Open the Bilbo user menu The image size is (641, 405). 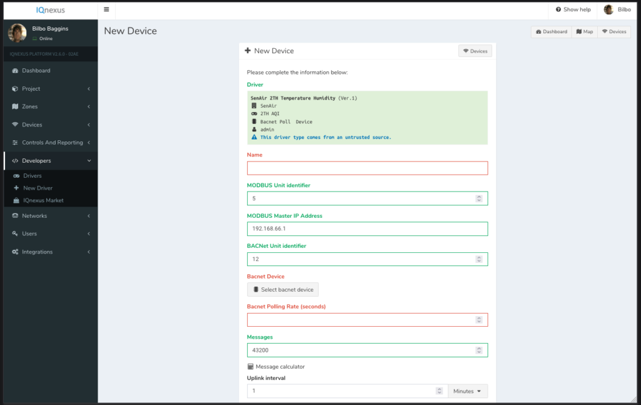[x=618, y=9]
